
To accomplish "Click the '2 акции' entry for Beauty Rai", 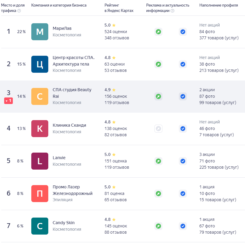I will [207, 90].
